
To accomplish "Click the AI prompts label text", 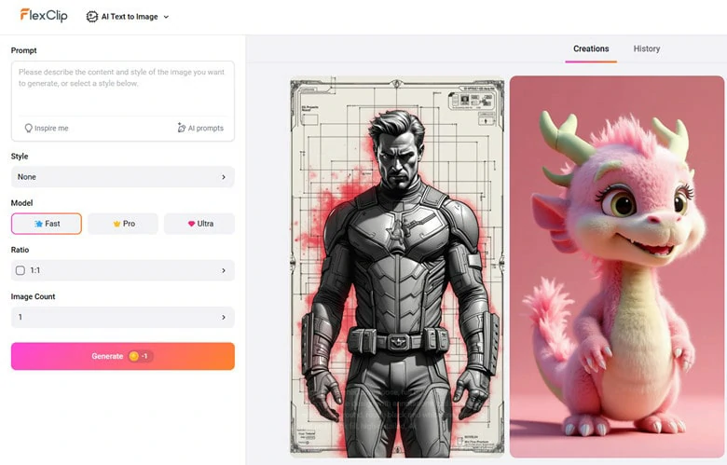I will coord(205,128).
